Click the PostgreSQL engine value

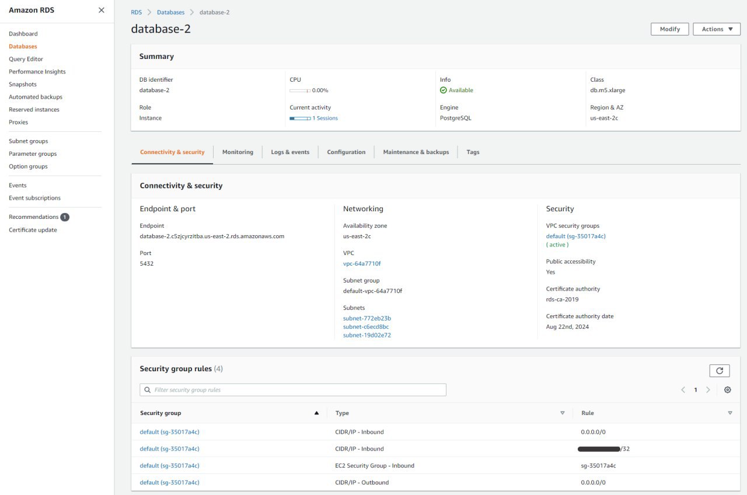455,118
